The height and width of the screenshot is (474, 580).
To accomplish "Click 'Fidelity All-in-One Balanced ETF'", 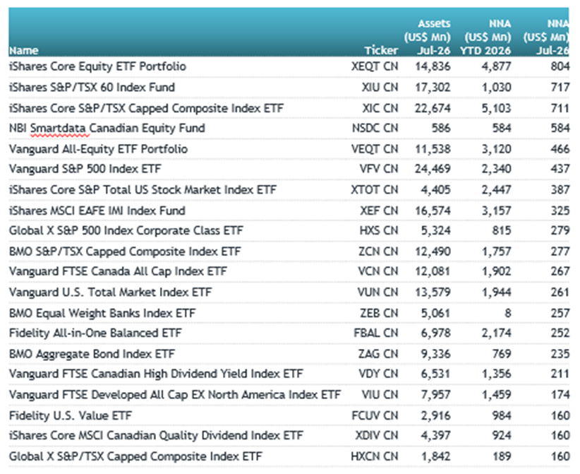I will pyautogui.click(x=95, y=333).
